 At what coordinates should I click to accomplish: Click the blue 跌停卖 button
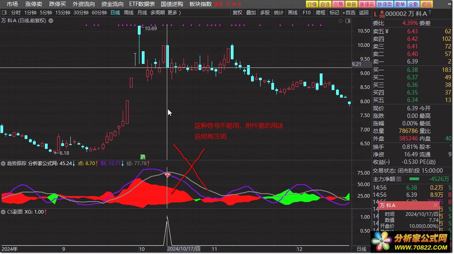(384, 4)
